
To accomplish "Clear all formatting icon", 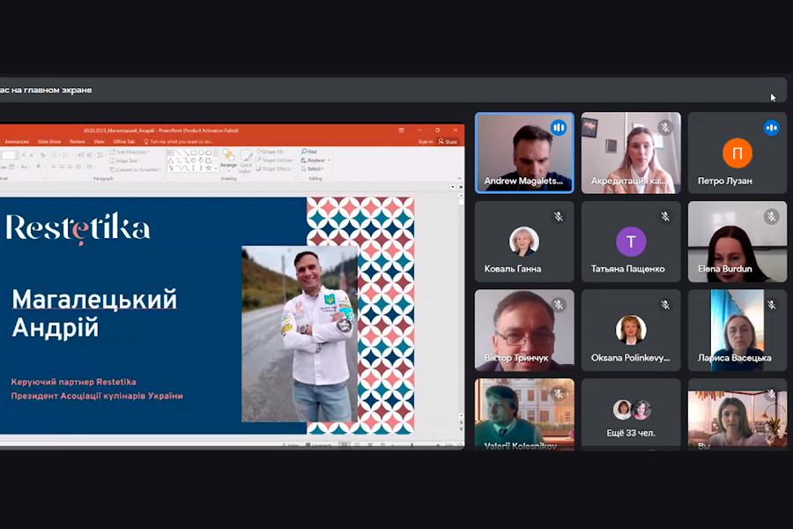I will point(43,155).
